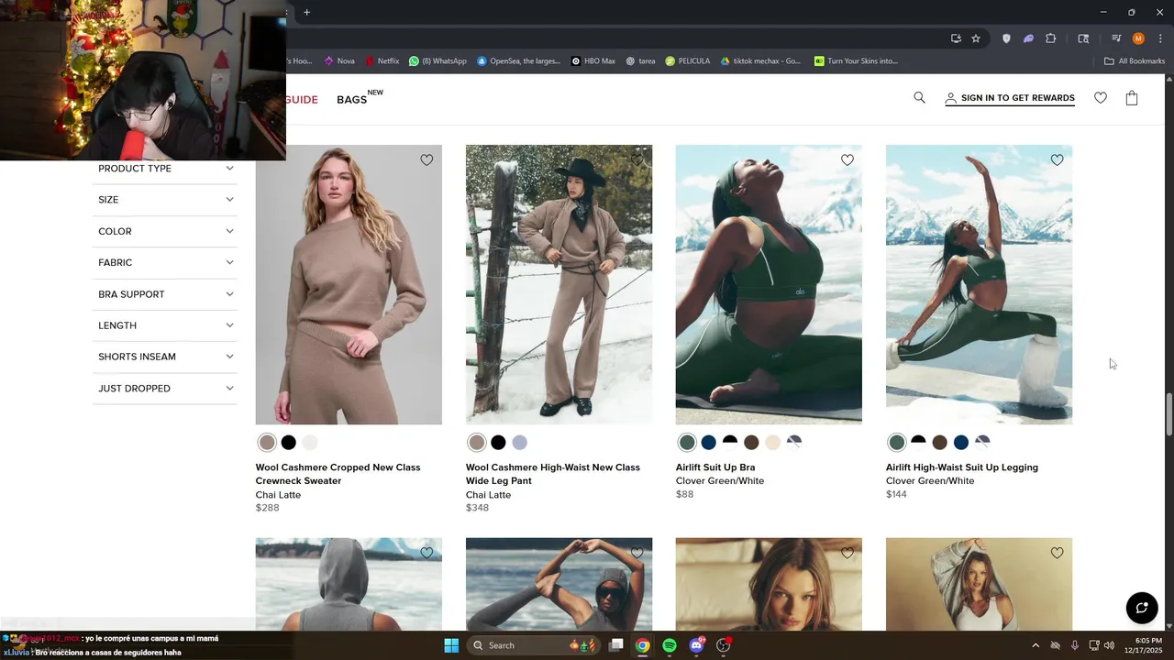Favorite the Airlift Suit Up Bra
The image size is (1174, 660).
point(847,159)
